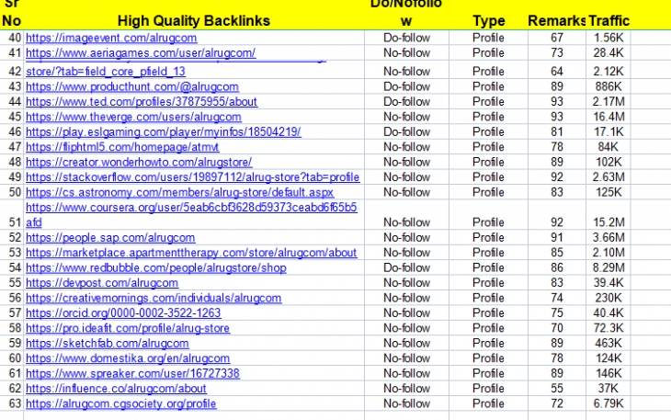The image size is (671, 420).
Task: Open the play.eslgaming.com player link
Action: click(164, 131)
